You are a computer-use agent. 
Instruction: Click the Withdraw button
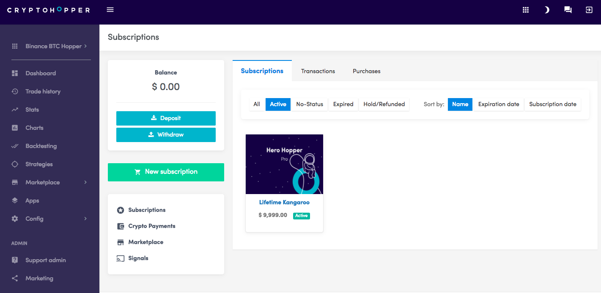tap(166, 135)
